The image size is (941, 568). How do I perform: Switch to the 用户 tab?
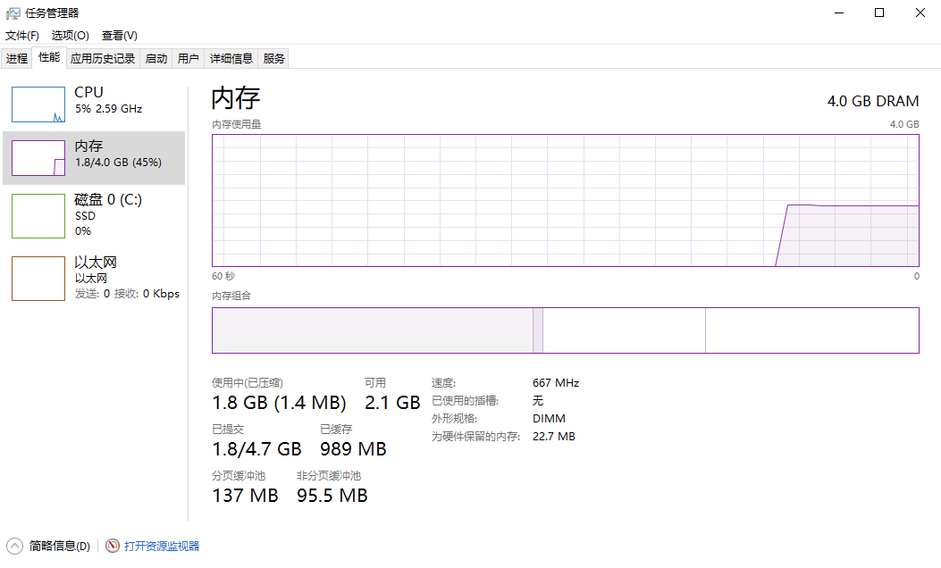[188, 58]
